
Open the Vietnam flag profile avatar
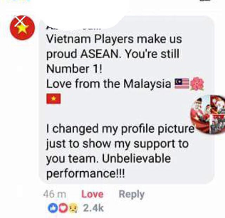coord(22,28)
